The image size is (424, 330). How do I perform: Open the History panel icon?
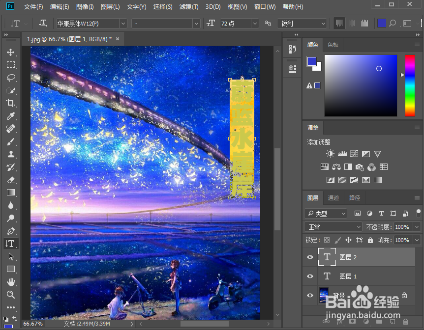pyautogui.click(x=292, y=49)
